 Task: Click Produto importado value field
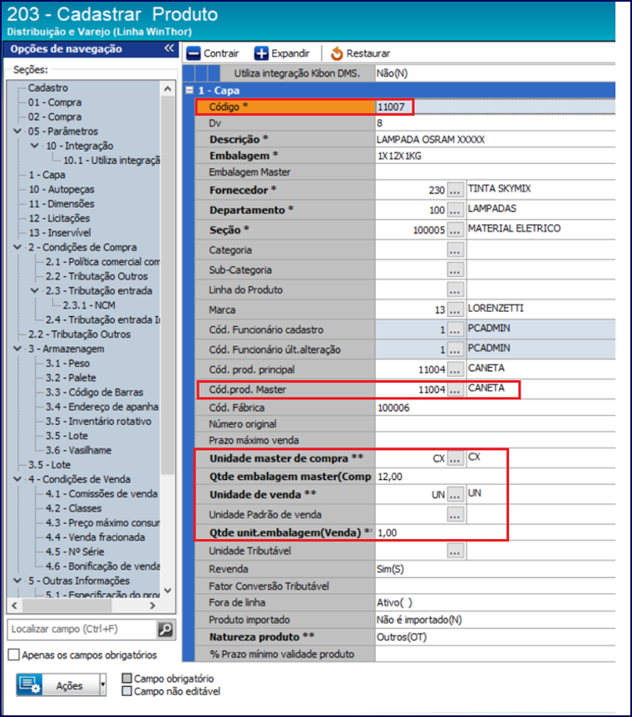click(x=496, y=620)
